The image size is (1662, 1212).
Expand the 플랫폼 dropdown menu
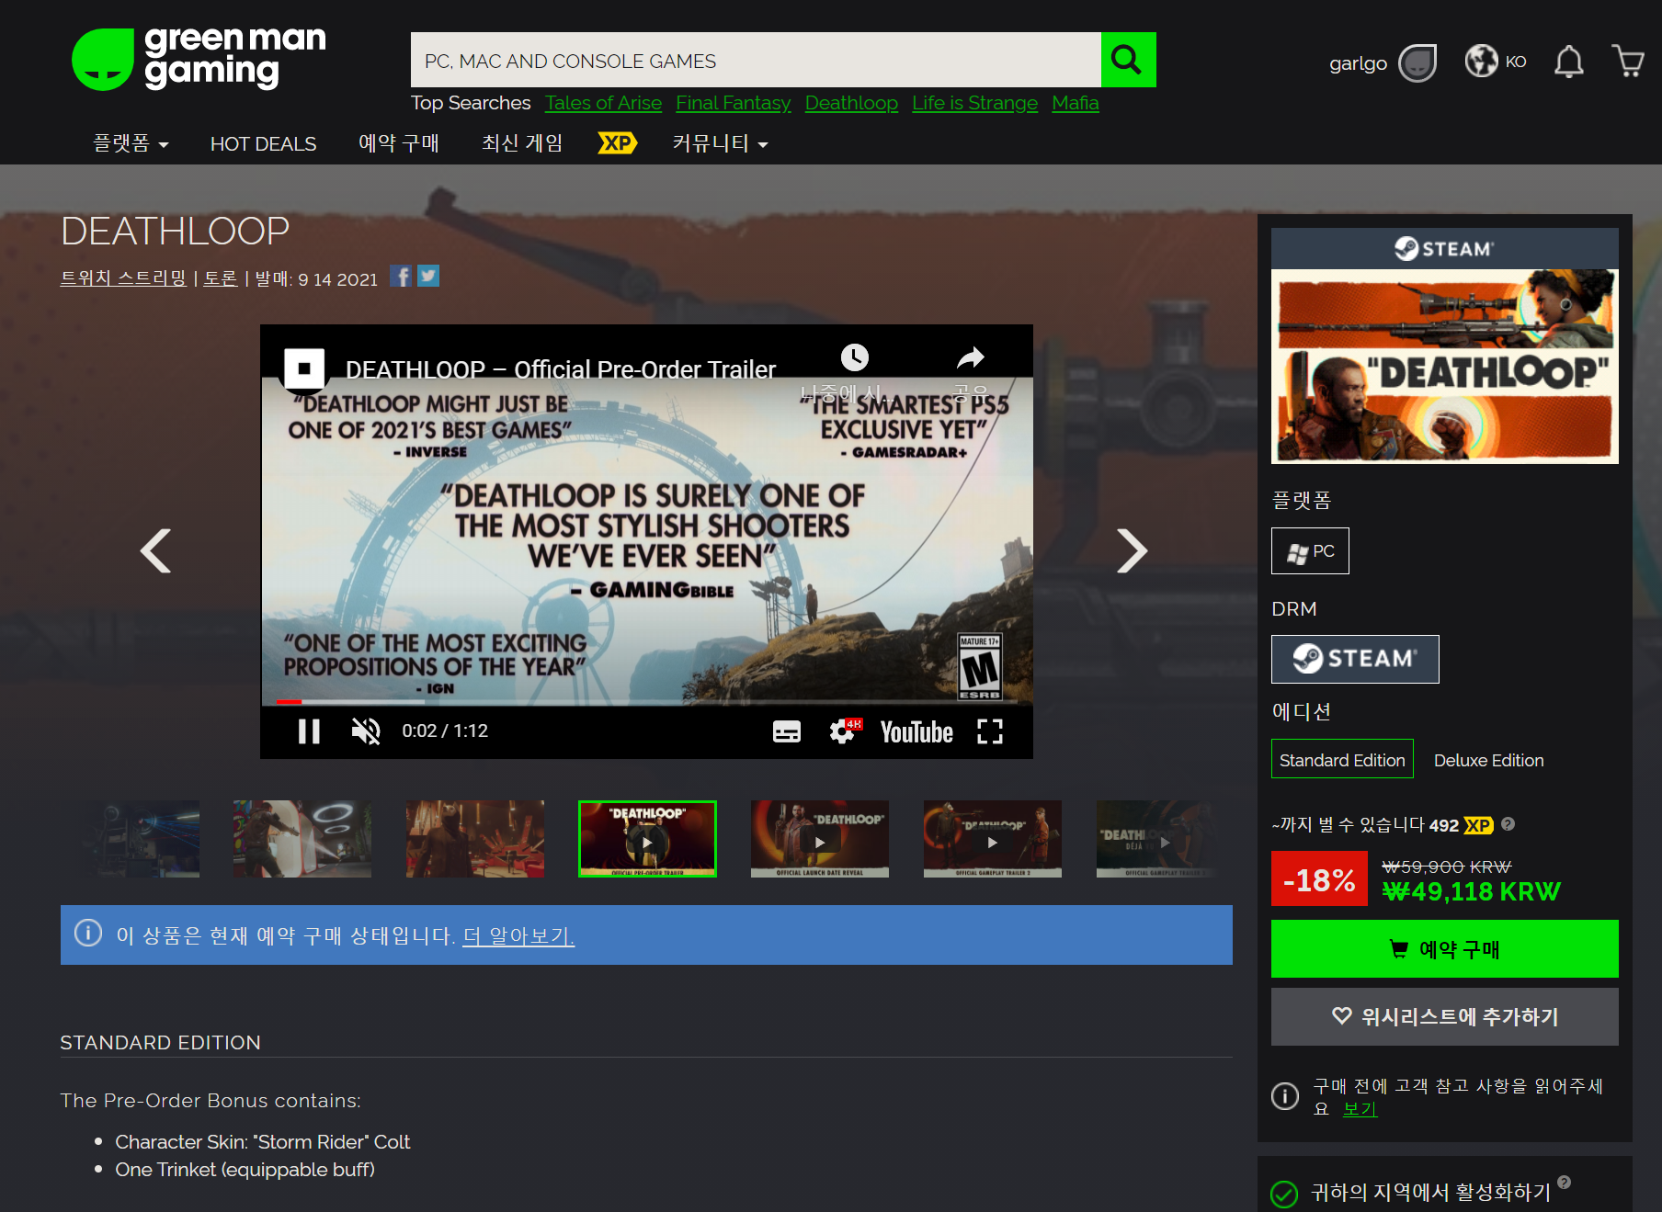tap(130, 143)
